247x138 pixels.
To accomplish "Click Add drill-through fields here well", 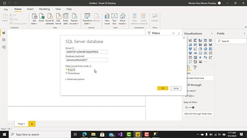I will point(198,114).
